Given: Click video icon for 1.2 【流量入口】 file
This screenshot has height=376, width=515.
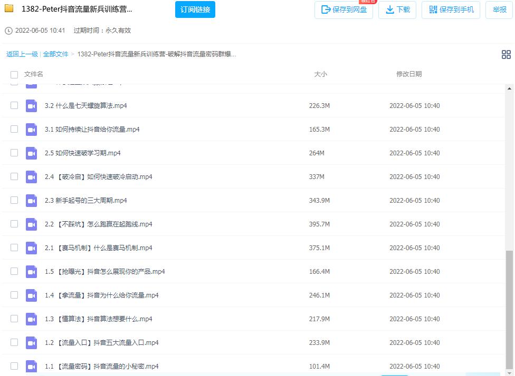Looking at the screenshot, I should pyautogui.click(x=32, y=343).
